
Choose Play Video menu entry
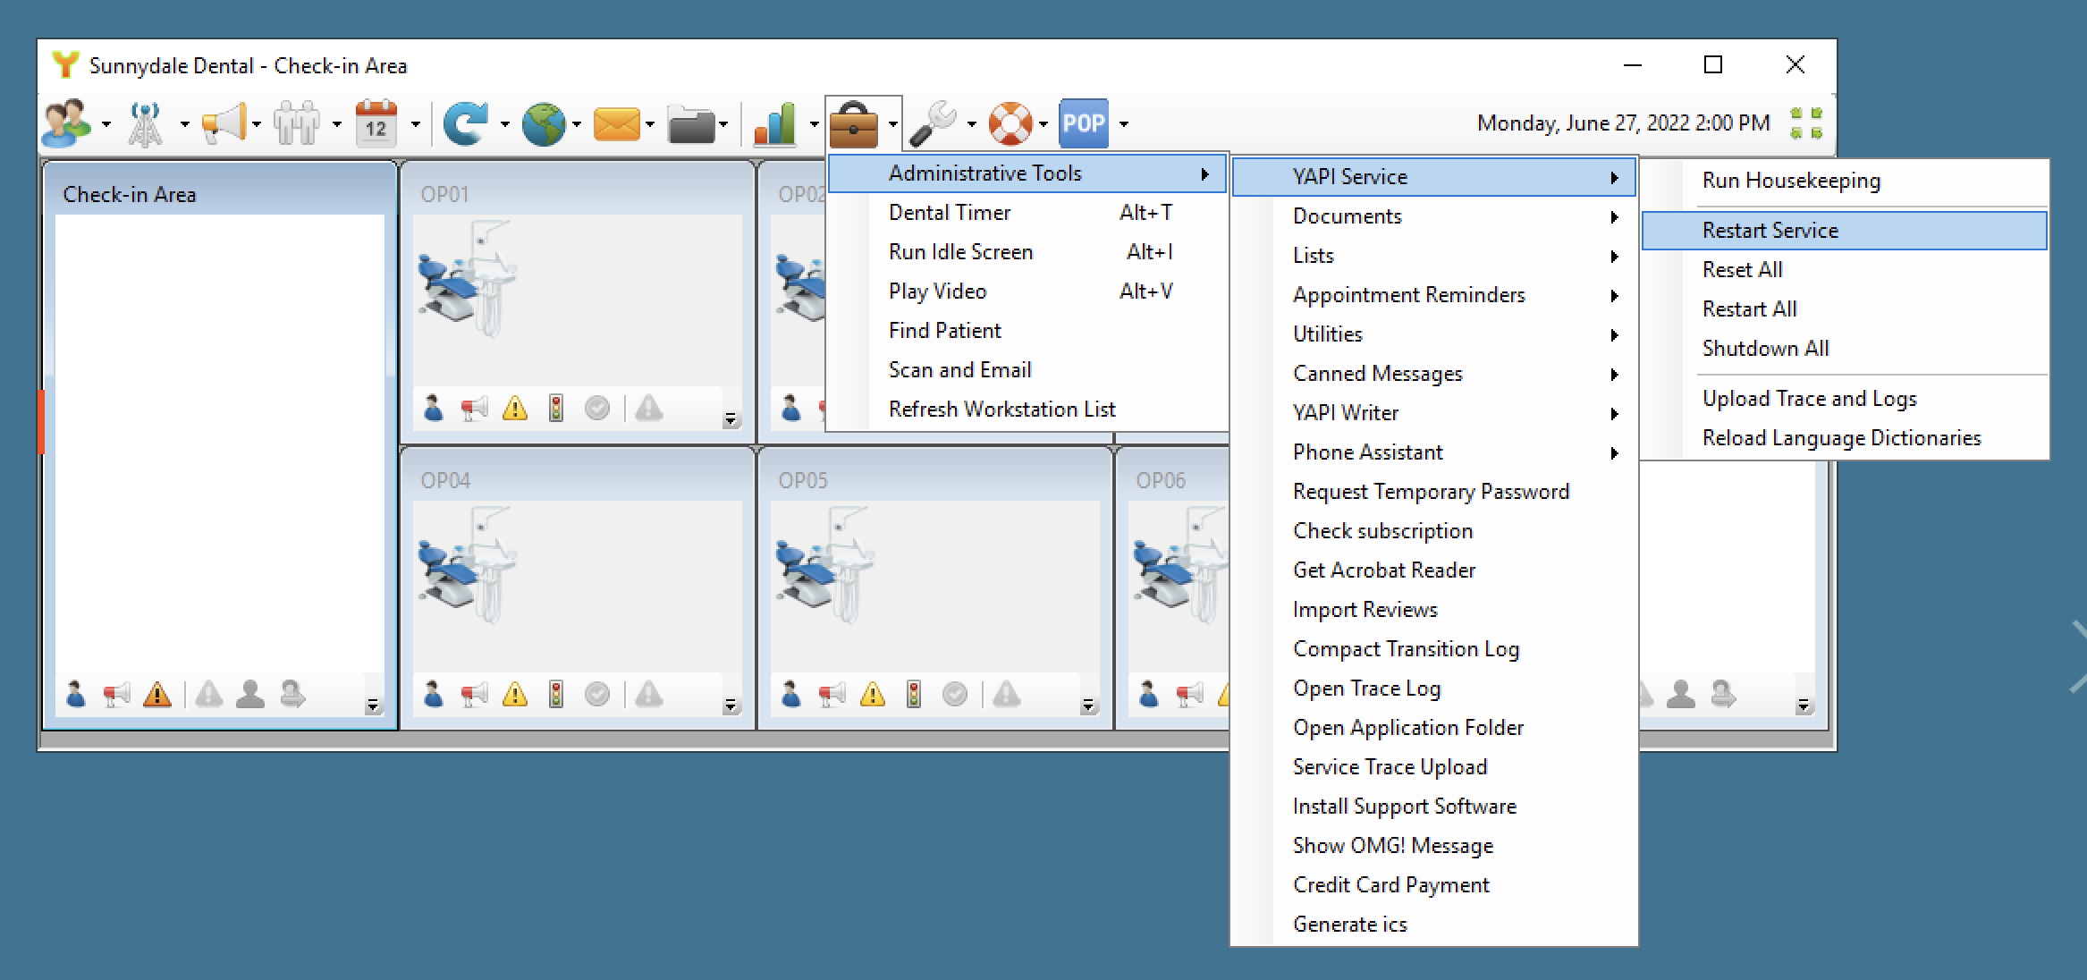[x=1027, y=291]
